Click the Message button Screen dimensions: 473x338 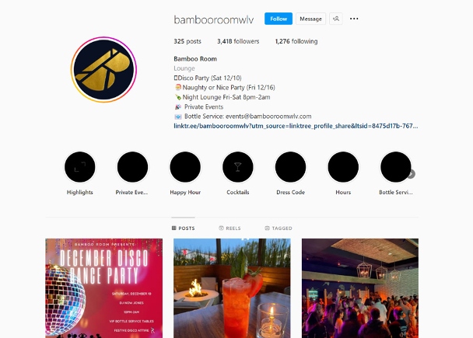[310, 19]
